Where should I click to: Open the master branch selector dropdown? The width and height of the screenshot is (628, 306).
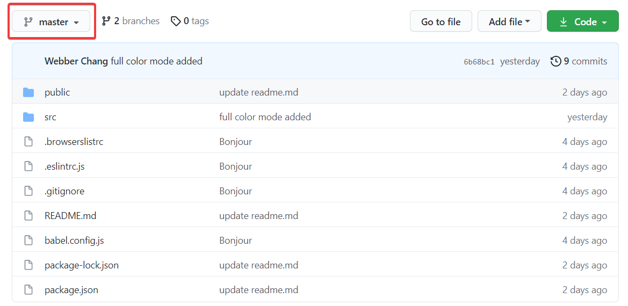coord(51,21)
